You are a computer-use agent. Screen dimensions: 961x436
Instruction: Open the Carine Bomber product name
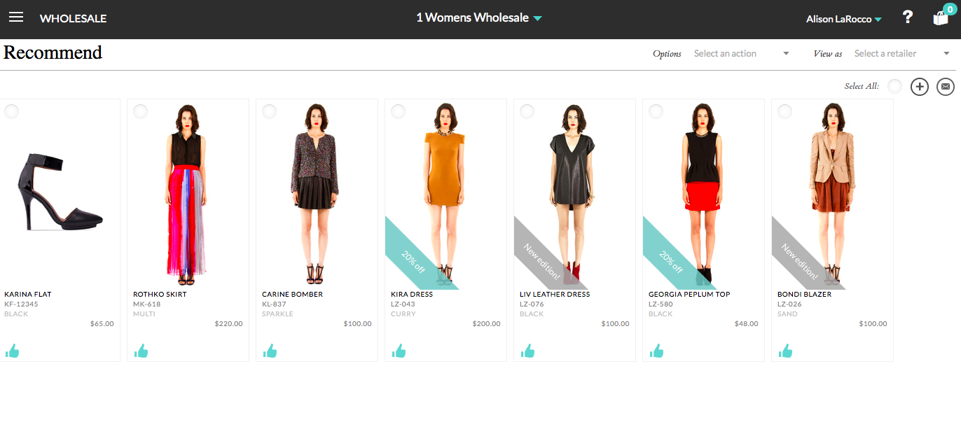(x=292, y=294)
